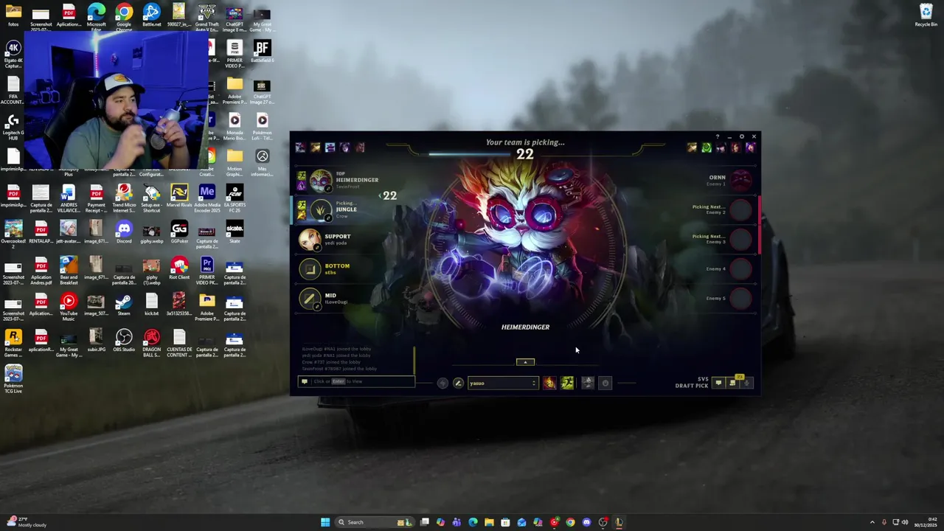Open the volume icon in system tray
The image size is (944, 531).
pos(906,522)
